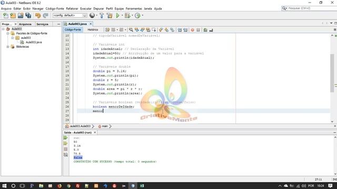Viewport: 337px width, 189px height.
Task: Click the taskbar volume icon
Action: click(304, 186)
